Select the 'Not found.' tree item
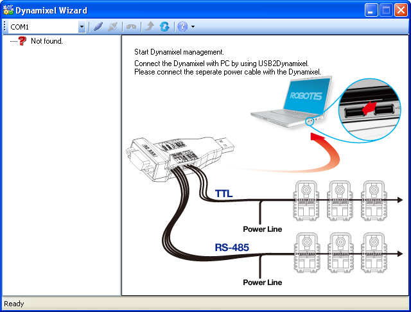Screen dimensions: 411x312 tap(47, 41)
